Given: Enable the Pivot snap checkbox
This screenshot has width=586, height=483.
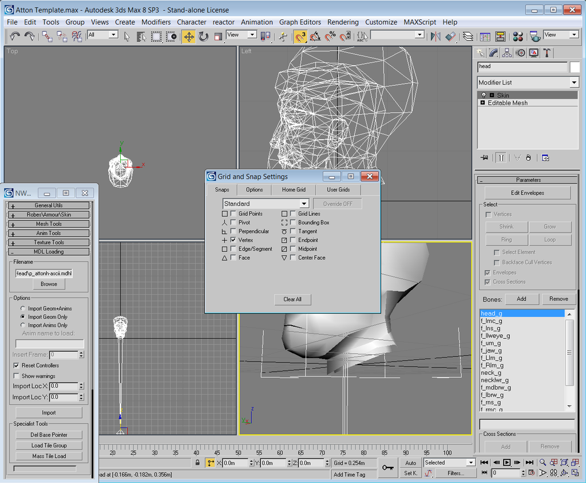Looking at the screenshot, I should click(x=233, y=223).
